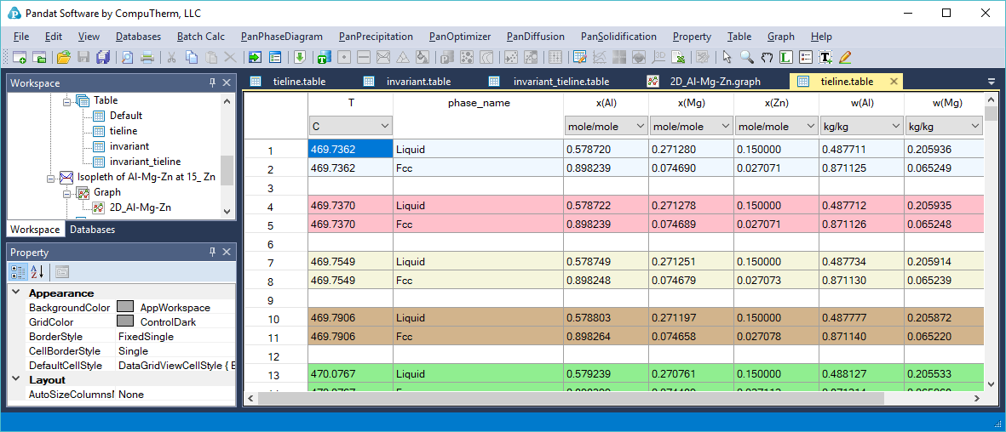This screenshot has height=432, width=1006.
Task: Open the T column unit dropdown
Action: click(x=384, y=126)
